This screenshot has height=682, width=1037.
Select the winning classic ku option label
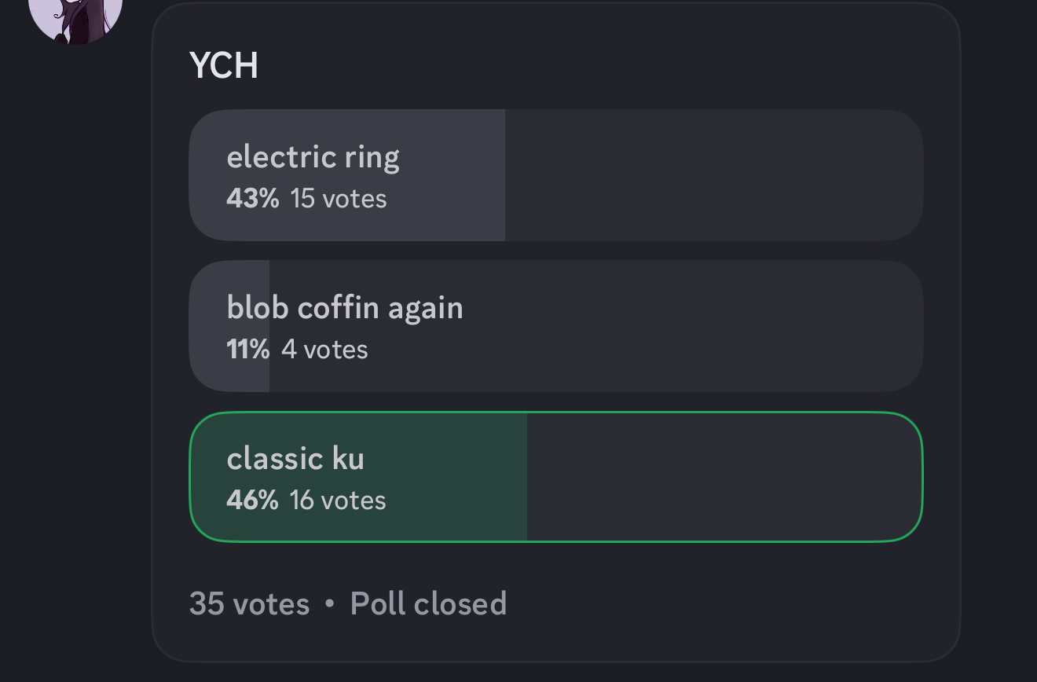[x=295, y=458]
